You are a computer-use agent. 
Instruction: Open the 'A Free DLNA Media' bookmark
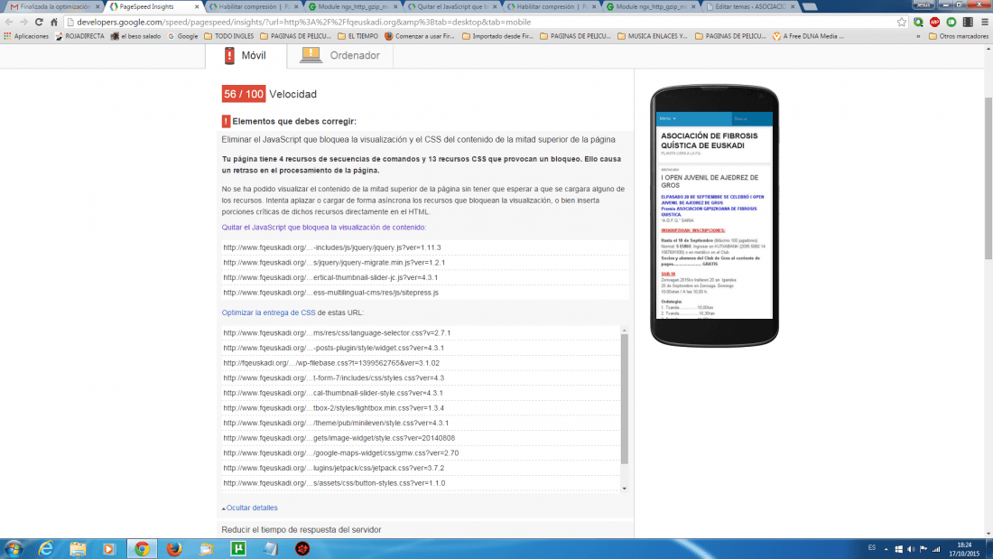click(808, 37)
